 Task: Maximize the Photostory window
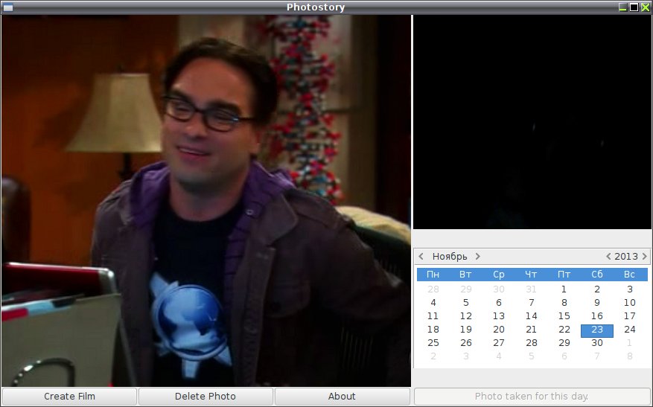coord(634,7)
